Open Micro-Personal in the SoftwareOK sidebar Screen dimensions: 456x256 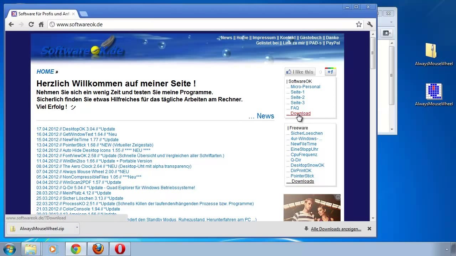305,87
